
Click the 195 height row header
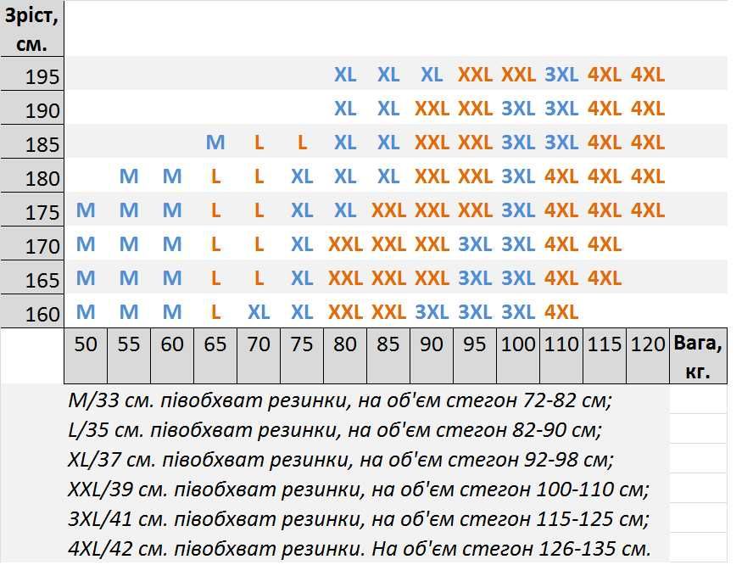32,74
